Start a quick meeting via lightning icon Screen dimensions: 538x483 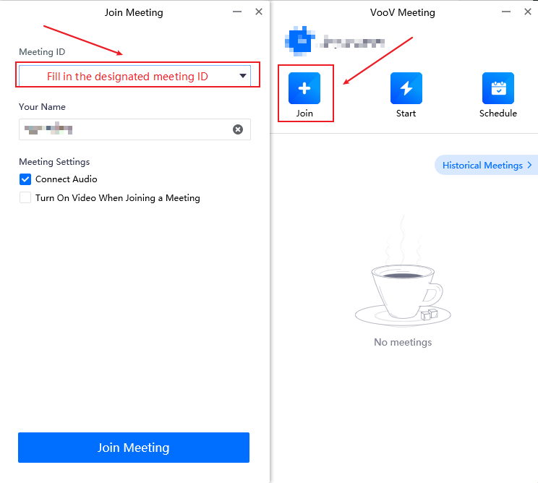coord(406,88)
